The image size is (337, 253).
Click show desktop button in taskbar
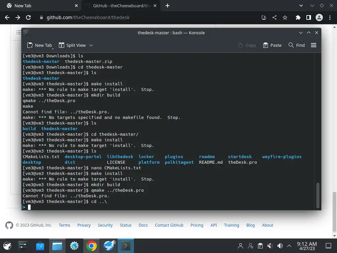328,246
